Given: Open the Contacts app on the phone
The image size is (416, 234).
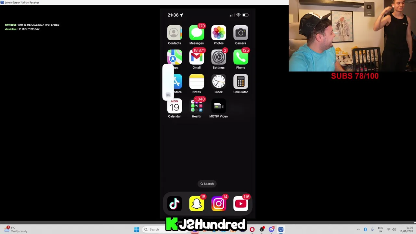Looking at the screenshot, I should 175,33.
